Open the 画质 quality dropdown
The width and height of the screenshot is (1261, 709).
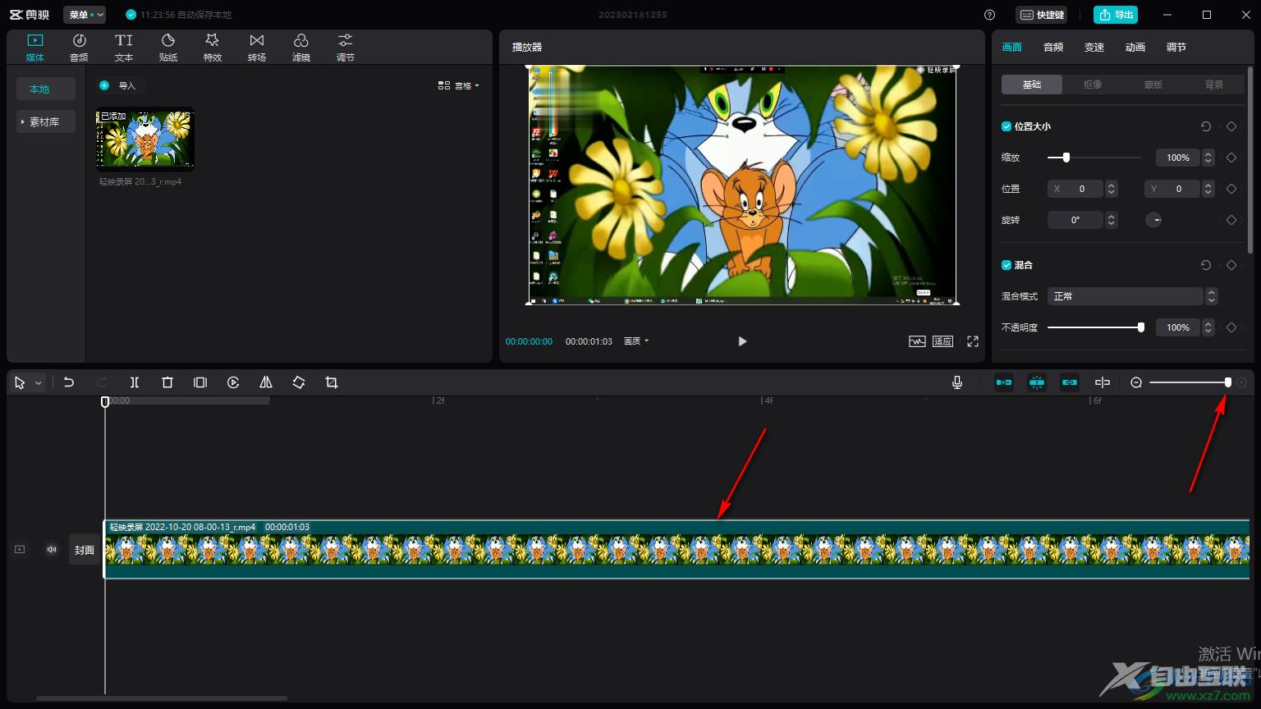click(636, 341)
